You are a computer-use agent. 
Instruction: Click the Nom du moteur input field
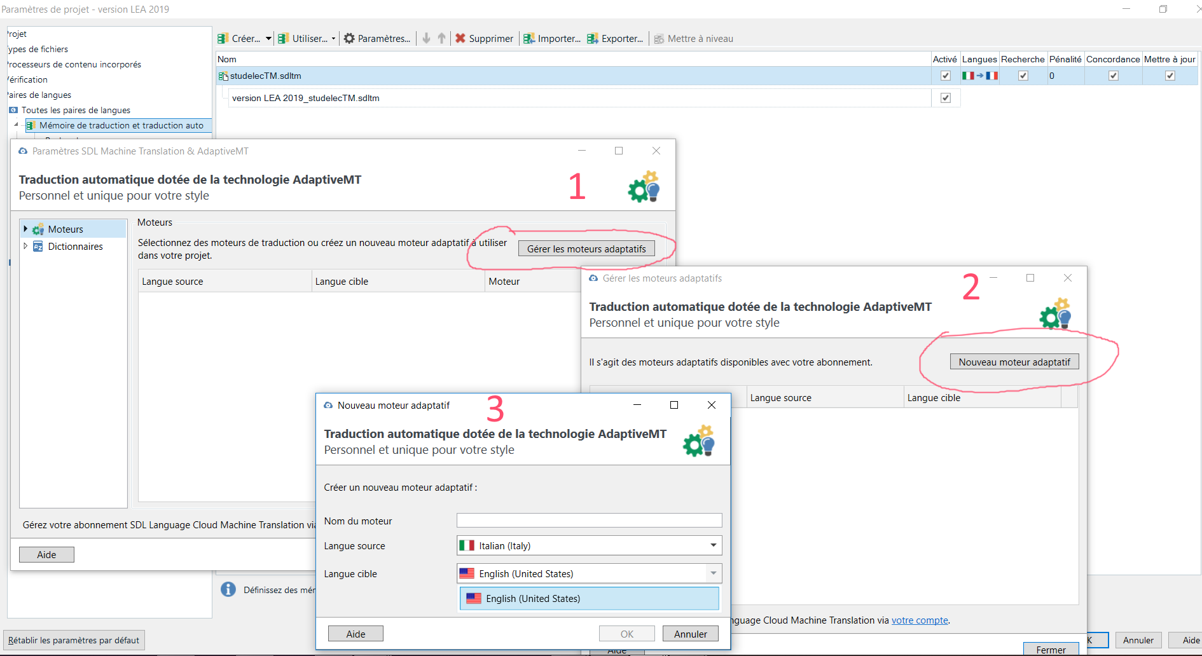click(589, 520)
